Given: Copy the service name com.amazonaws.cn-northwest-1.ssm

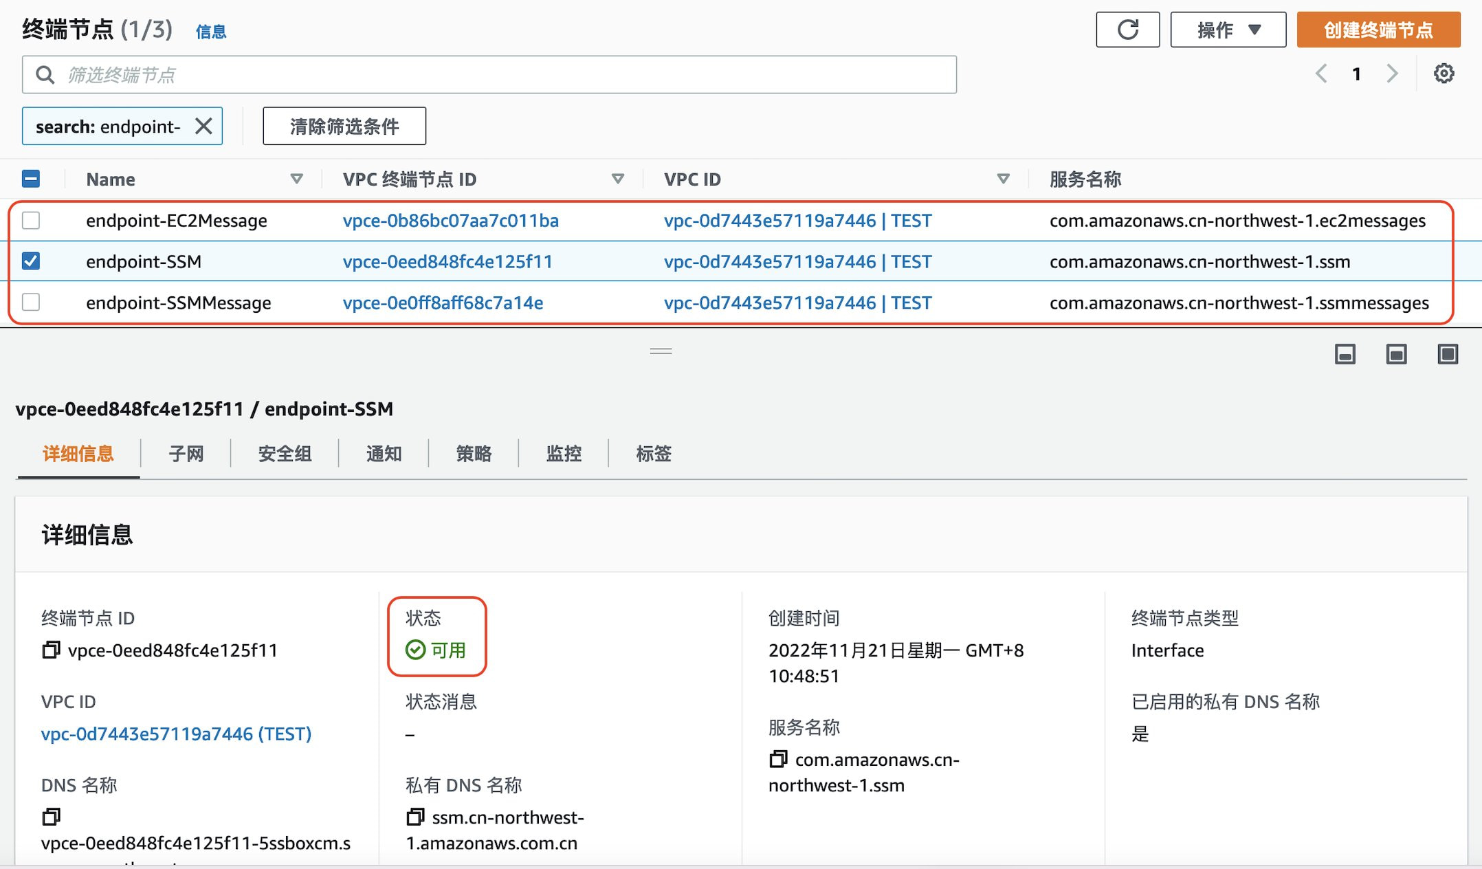Looking at the screenshot, I should pos(778,759).
